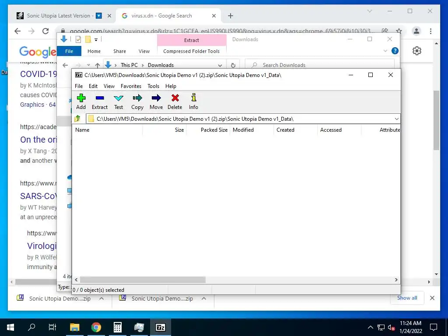The height and width of the screenshot is (336, 448).
Task: Click the Add button in 7-Zip toolbar
Action: (x=81, y=101)
